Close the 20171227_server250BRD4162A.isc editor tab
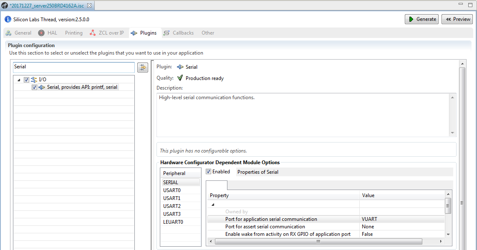Image resolution: width=477 pixels, height=250 pixels. click(x=89, y=5)
